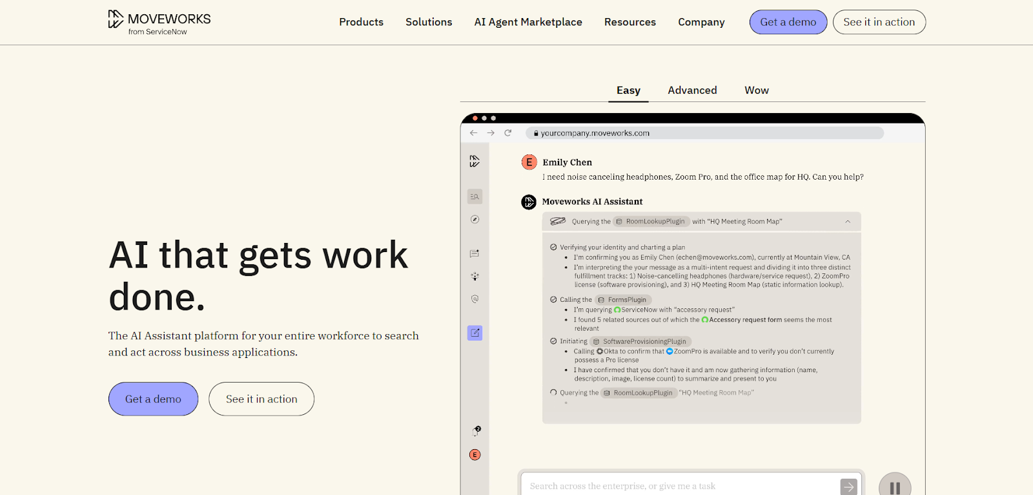Click the Moveworks AI Assistant name label
The width and height of the screenshot is (1033, 495).
tap(592, 202)
